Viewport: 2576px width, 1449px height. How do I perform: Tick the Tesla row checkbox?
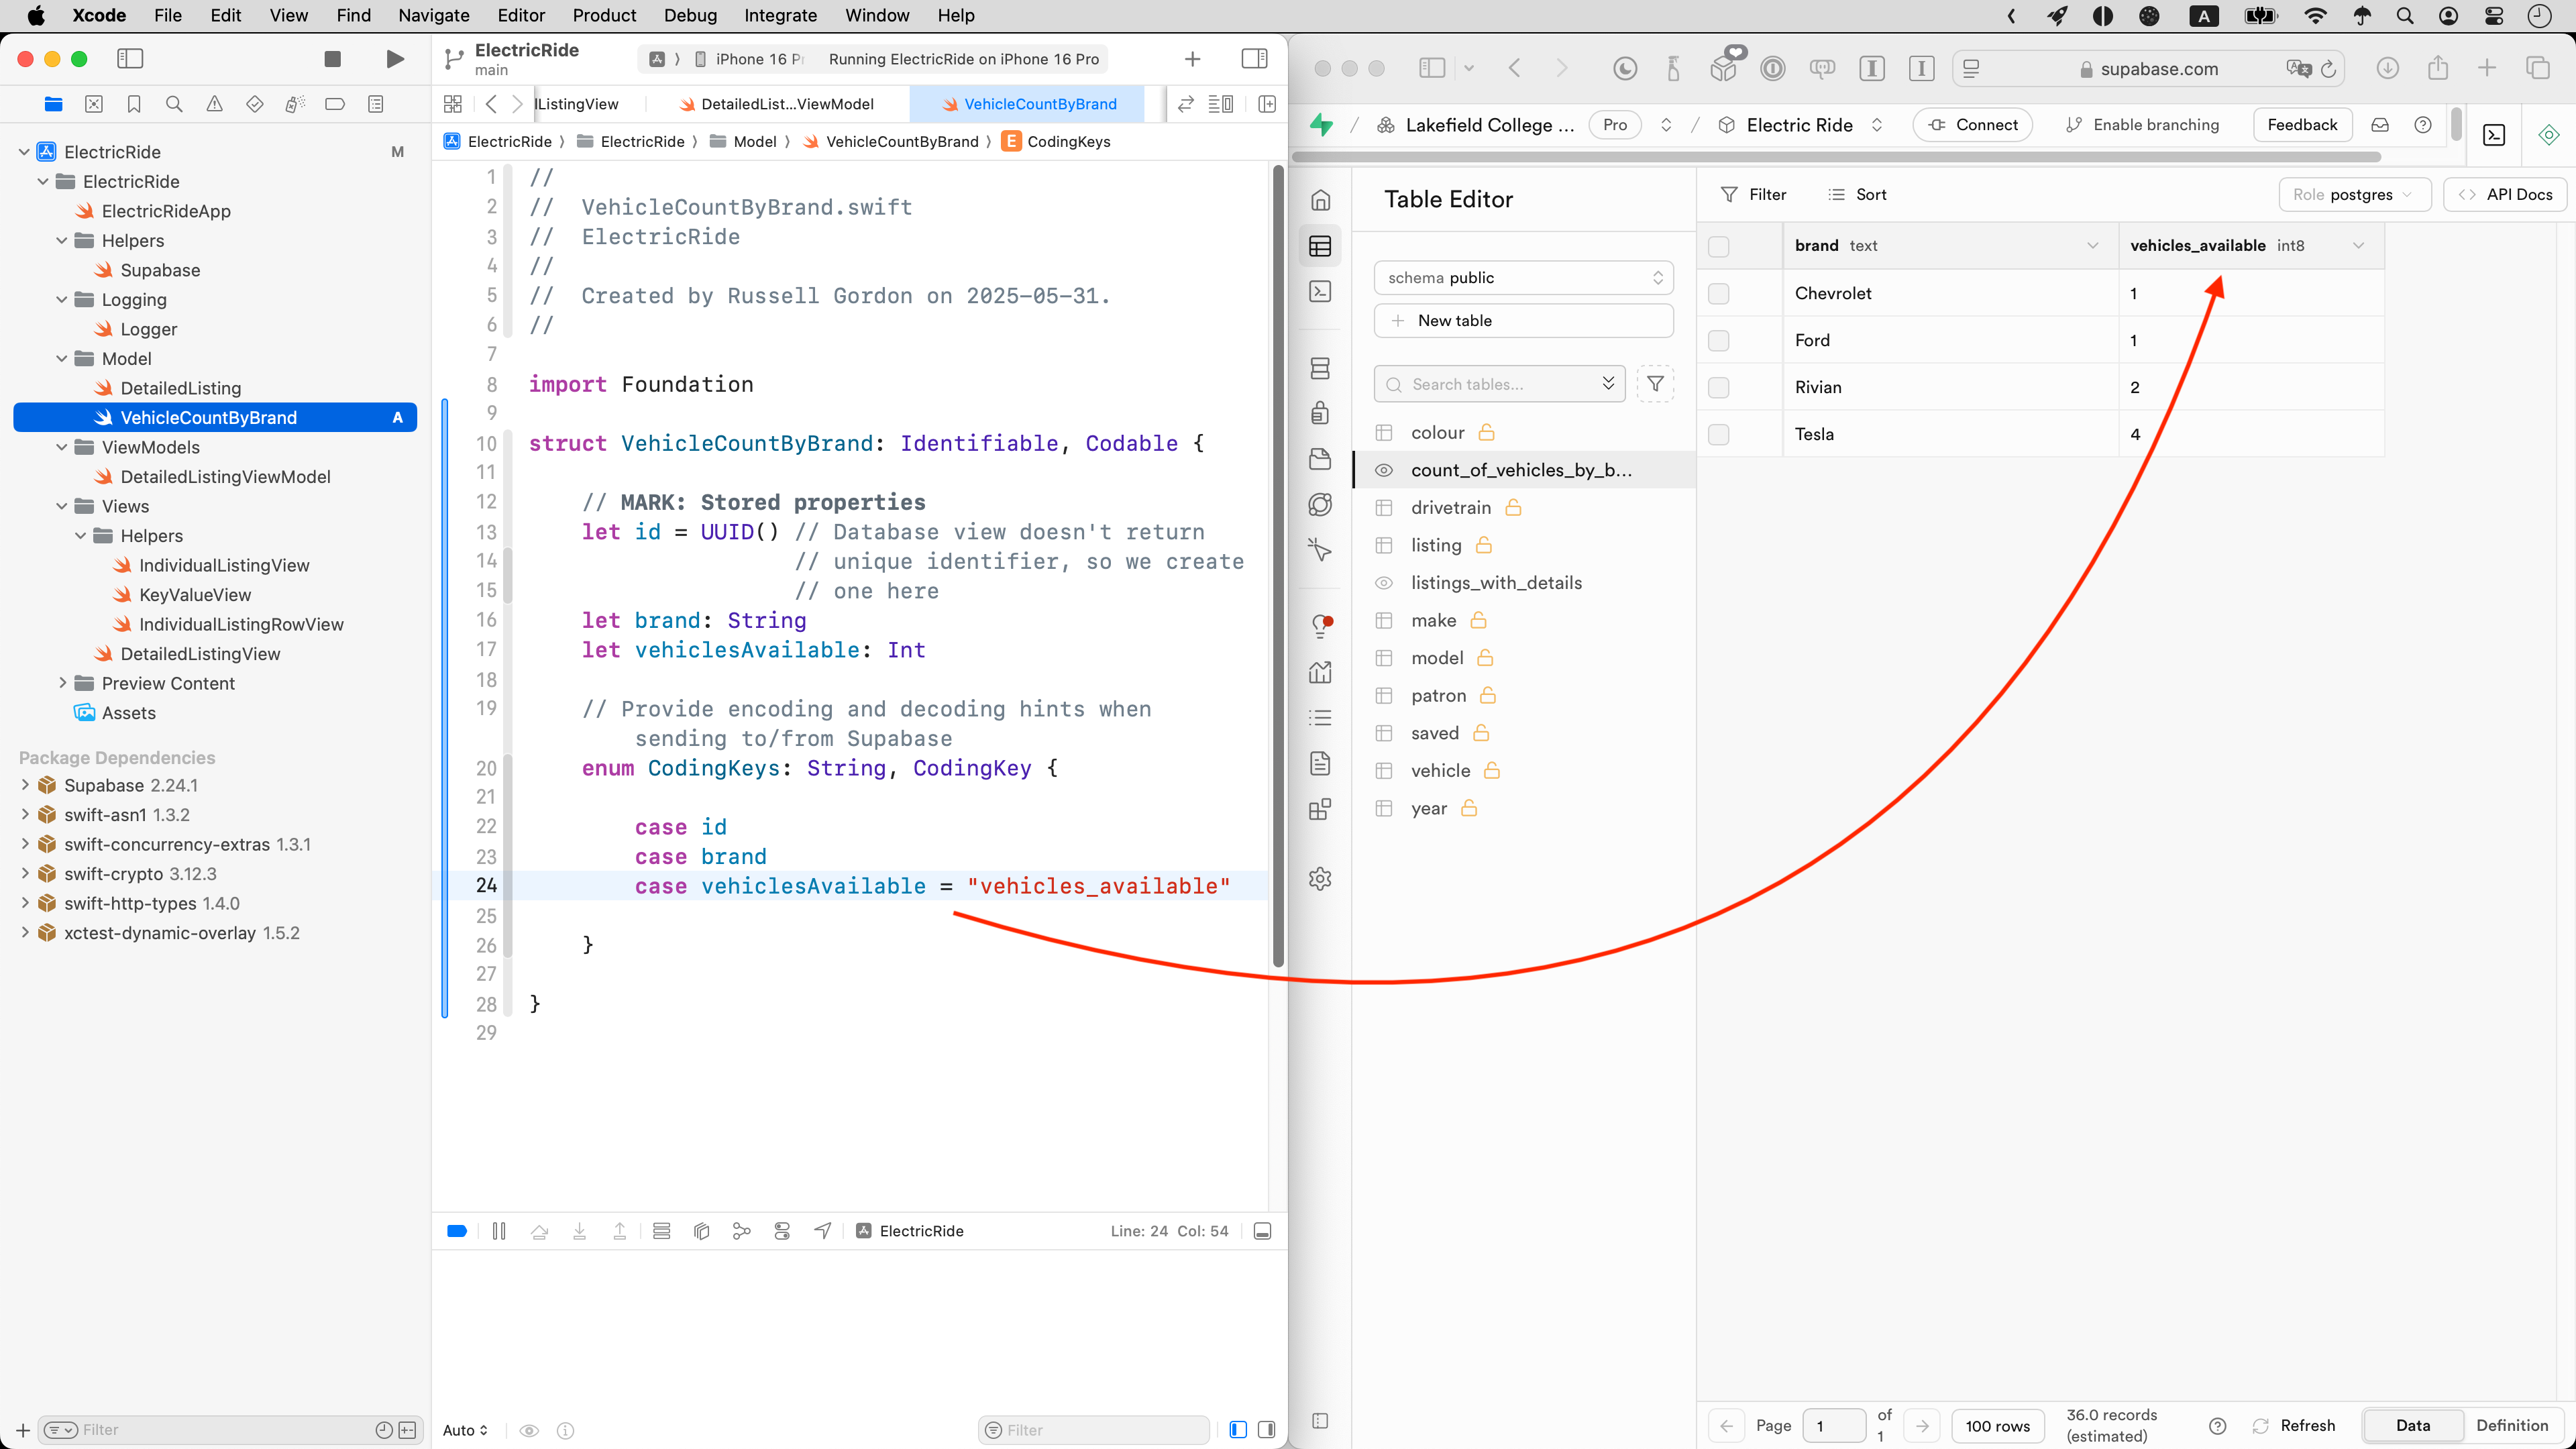(x=1718, y=435)
